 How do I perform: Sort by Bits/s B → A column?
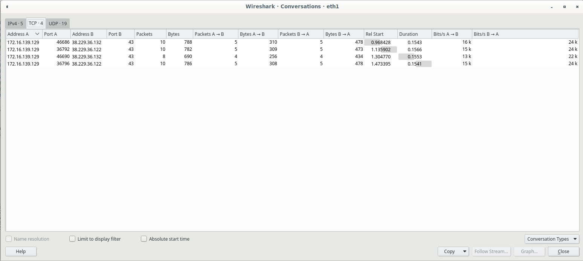pyautogui.click(x=525, y=34)
